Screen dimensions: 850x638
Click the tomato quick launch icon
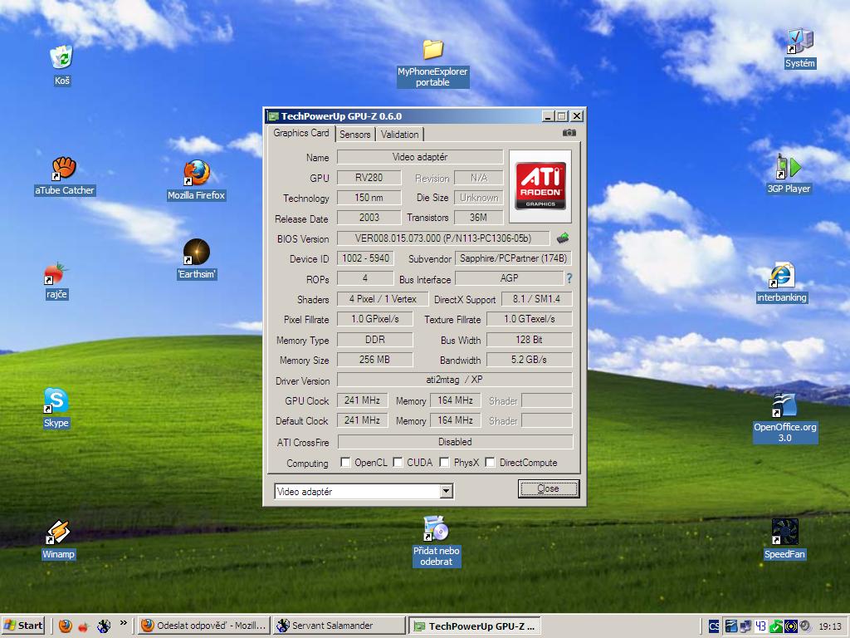pyautogui.click(x=83, y=626)
